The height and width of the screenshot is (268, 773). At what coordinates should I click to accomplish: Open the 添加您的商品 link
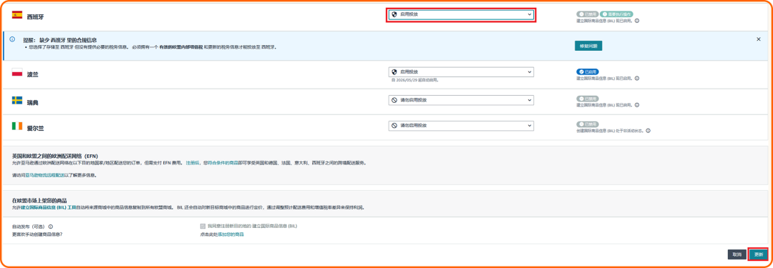[x=232, y=234]
